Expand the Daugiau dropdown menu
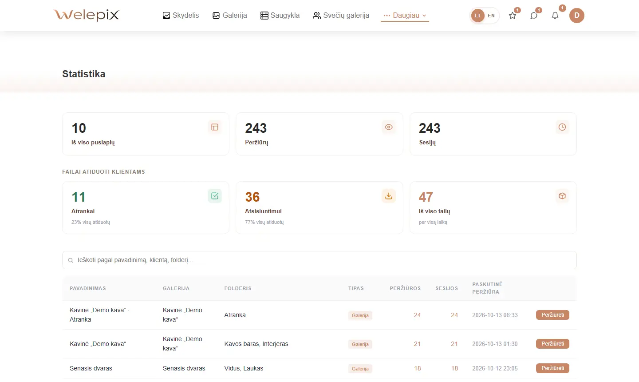The image size is (639, 382). coord(405,16)
